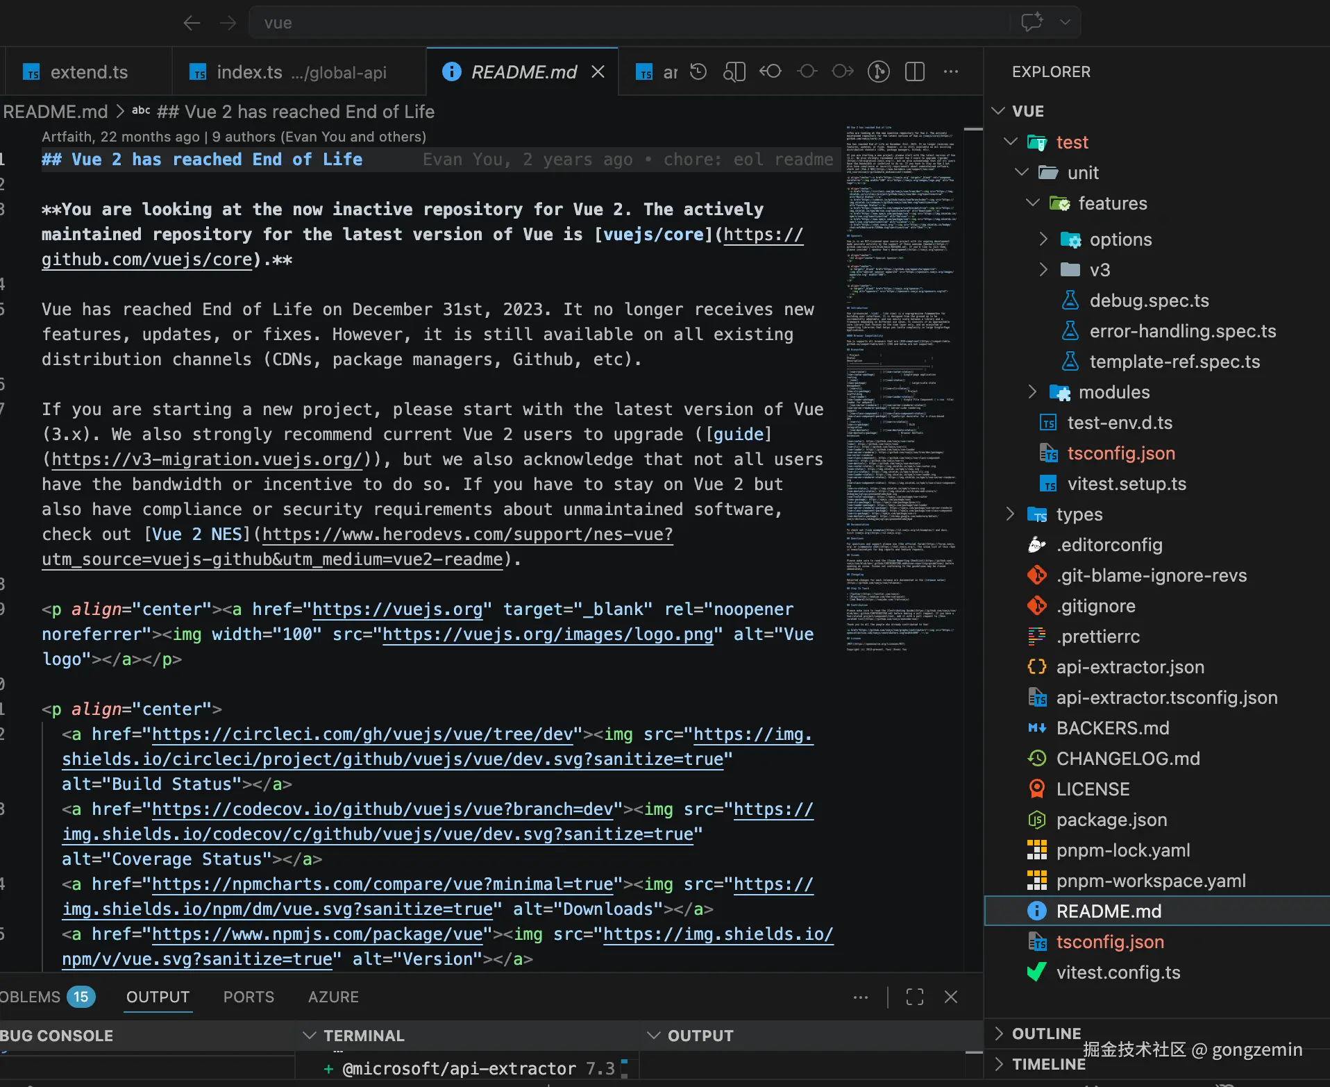Viewport: 1330px width, 1087px height.
Task: Open panel More Actions ellipsis menu
Action: [861, 997]
